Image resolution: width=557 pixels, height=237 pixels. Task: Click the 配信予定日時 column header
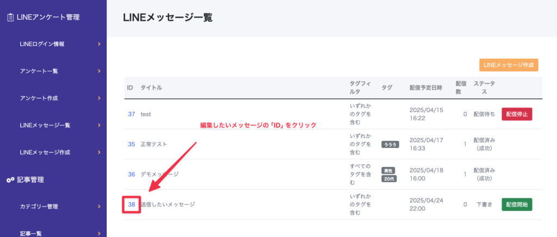click(426, 88)
